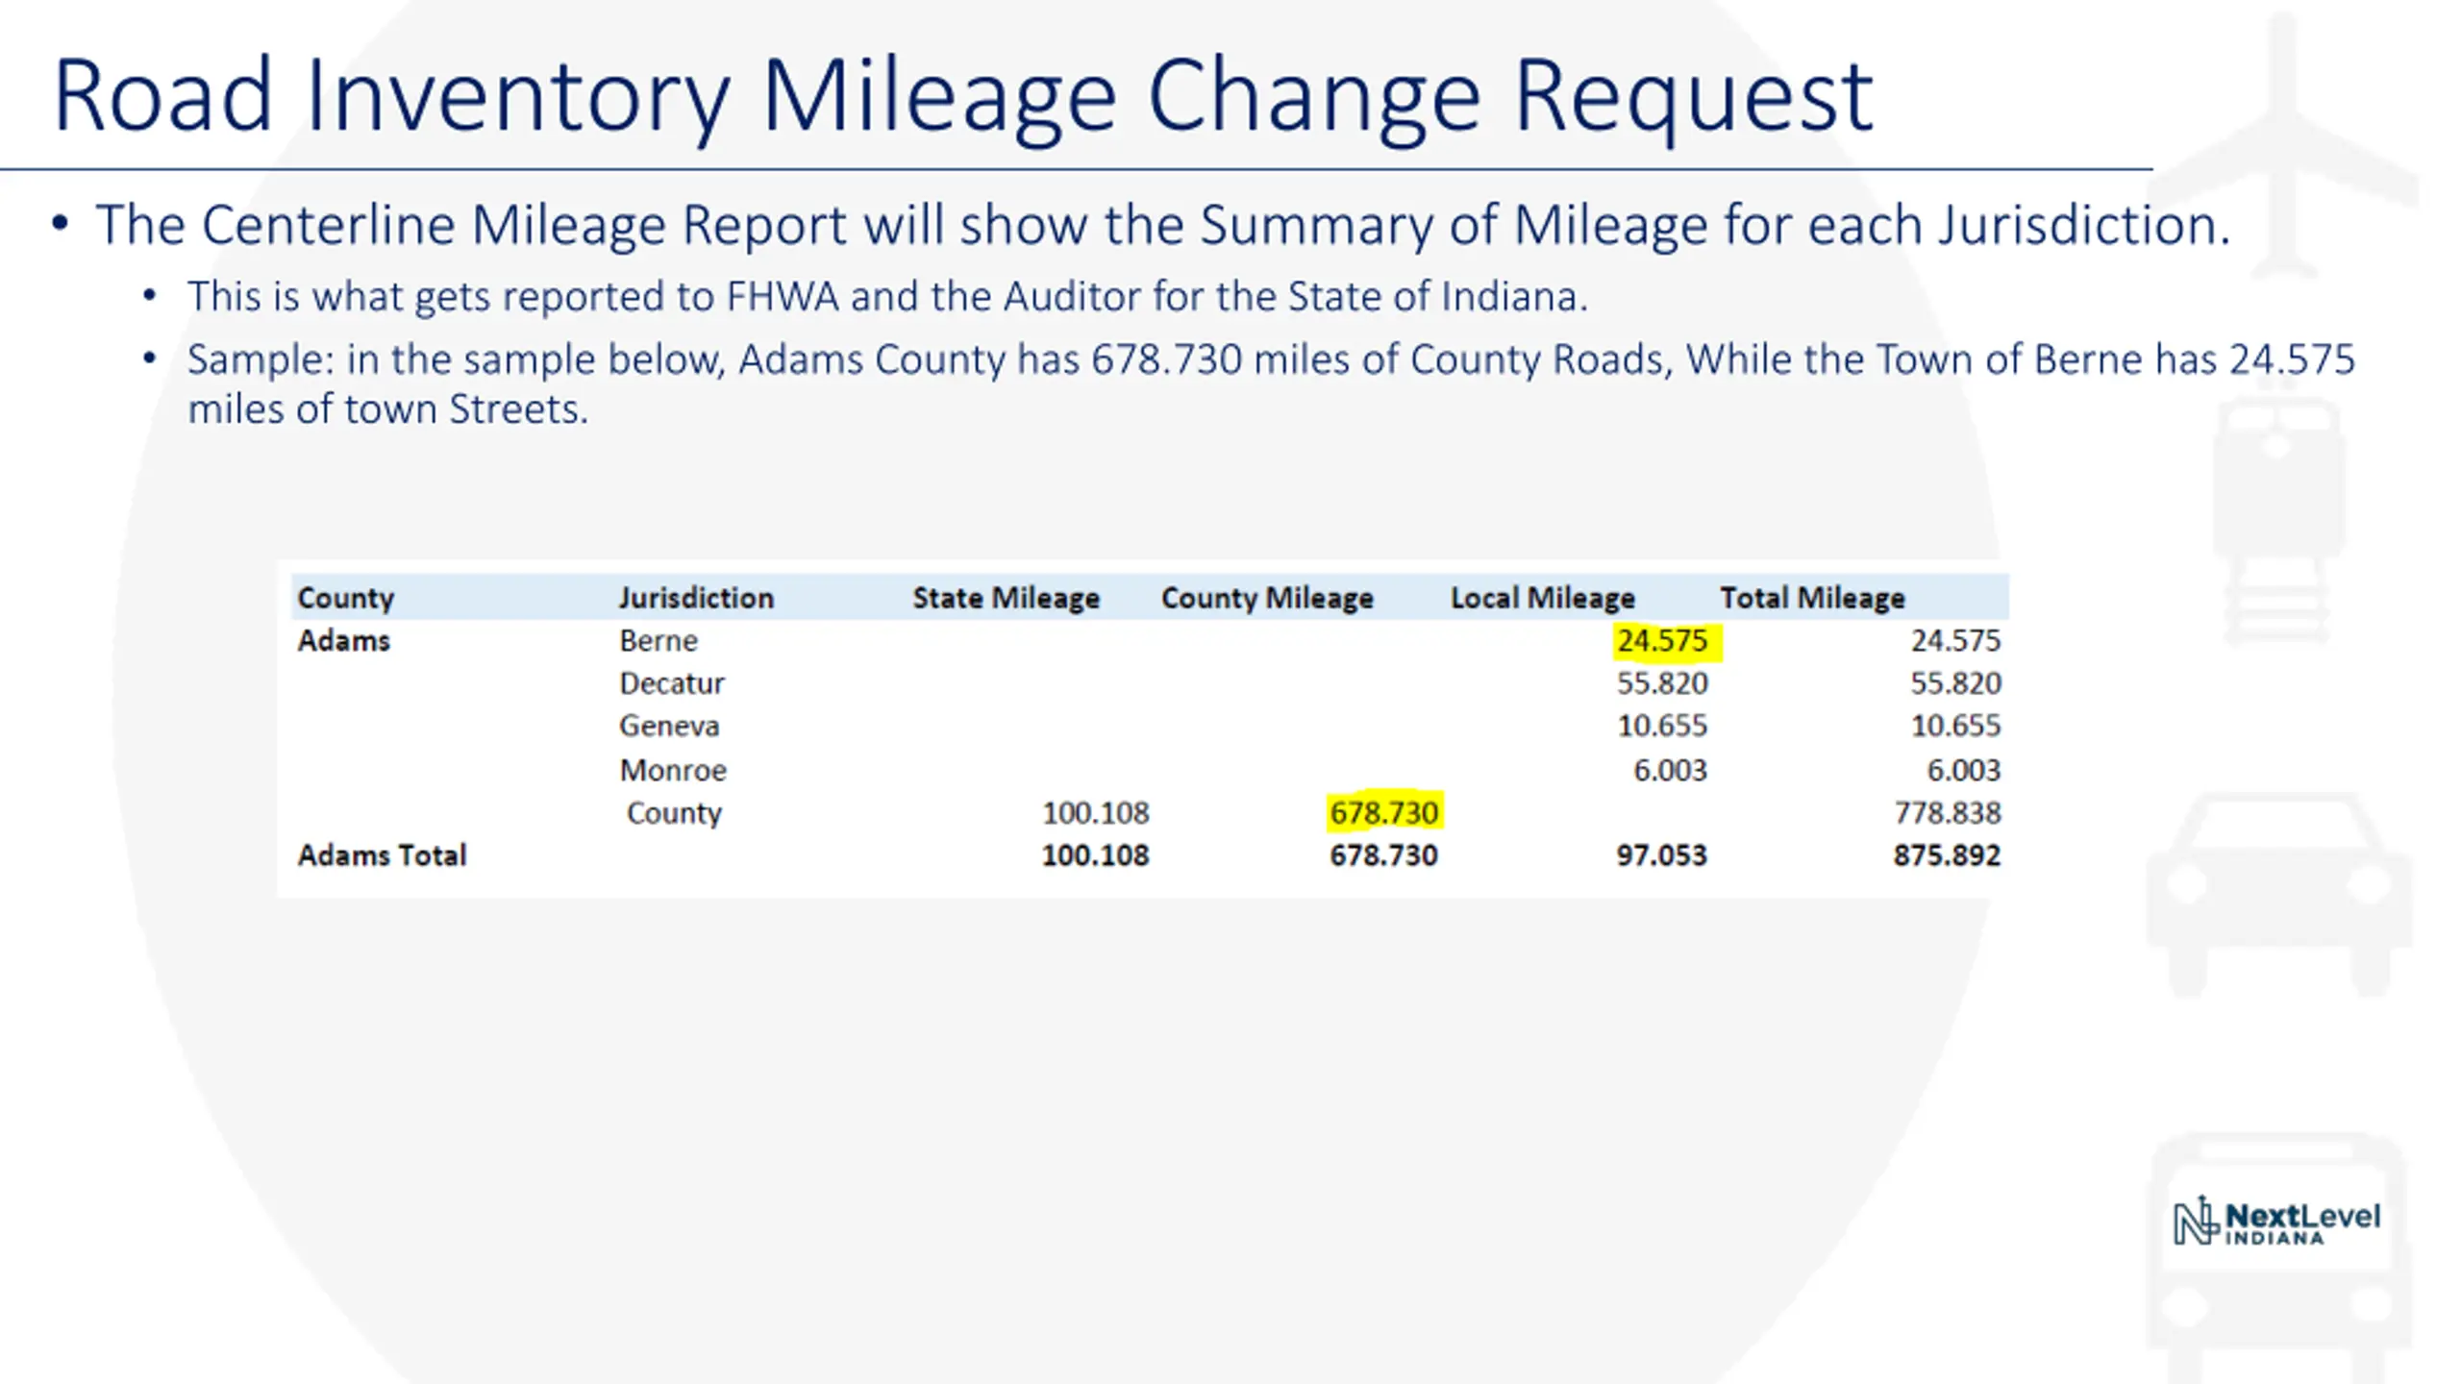Click Monroe's total mileage 6.003

click(1963, 770)
